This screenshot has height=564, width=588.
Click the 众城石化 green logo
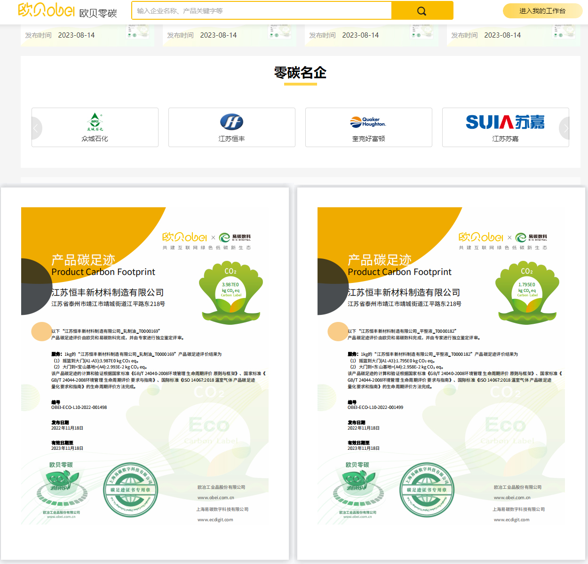pyautogui.click(x=95, y=122)
